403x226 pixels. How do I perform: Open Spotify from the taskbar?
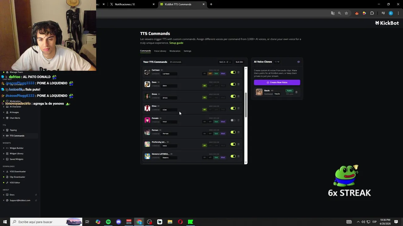(108, 222)
